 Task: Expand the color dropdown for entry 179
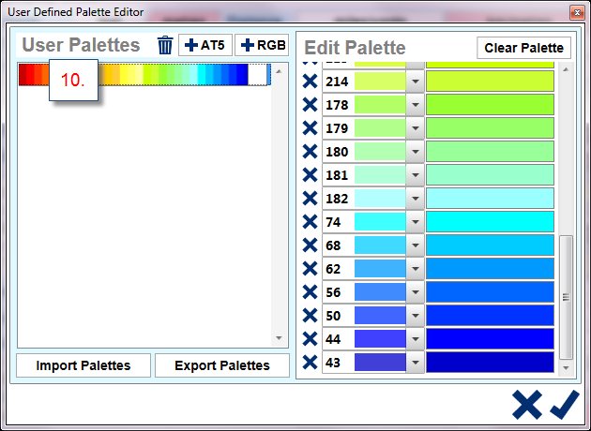[416, 128]
